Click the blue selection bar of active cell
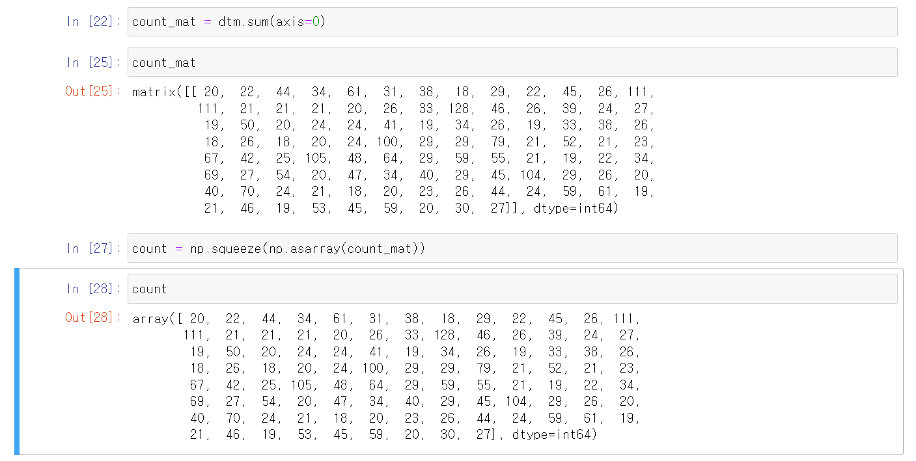Screen dimensions: 916x461 [x=17, y=362]
